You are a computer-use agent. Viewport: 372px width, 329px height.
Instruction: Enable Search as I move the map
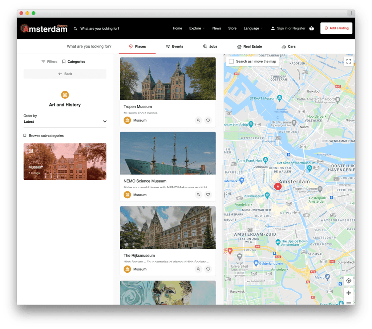click(x=231, y=61)
